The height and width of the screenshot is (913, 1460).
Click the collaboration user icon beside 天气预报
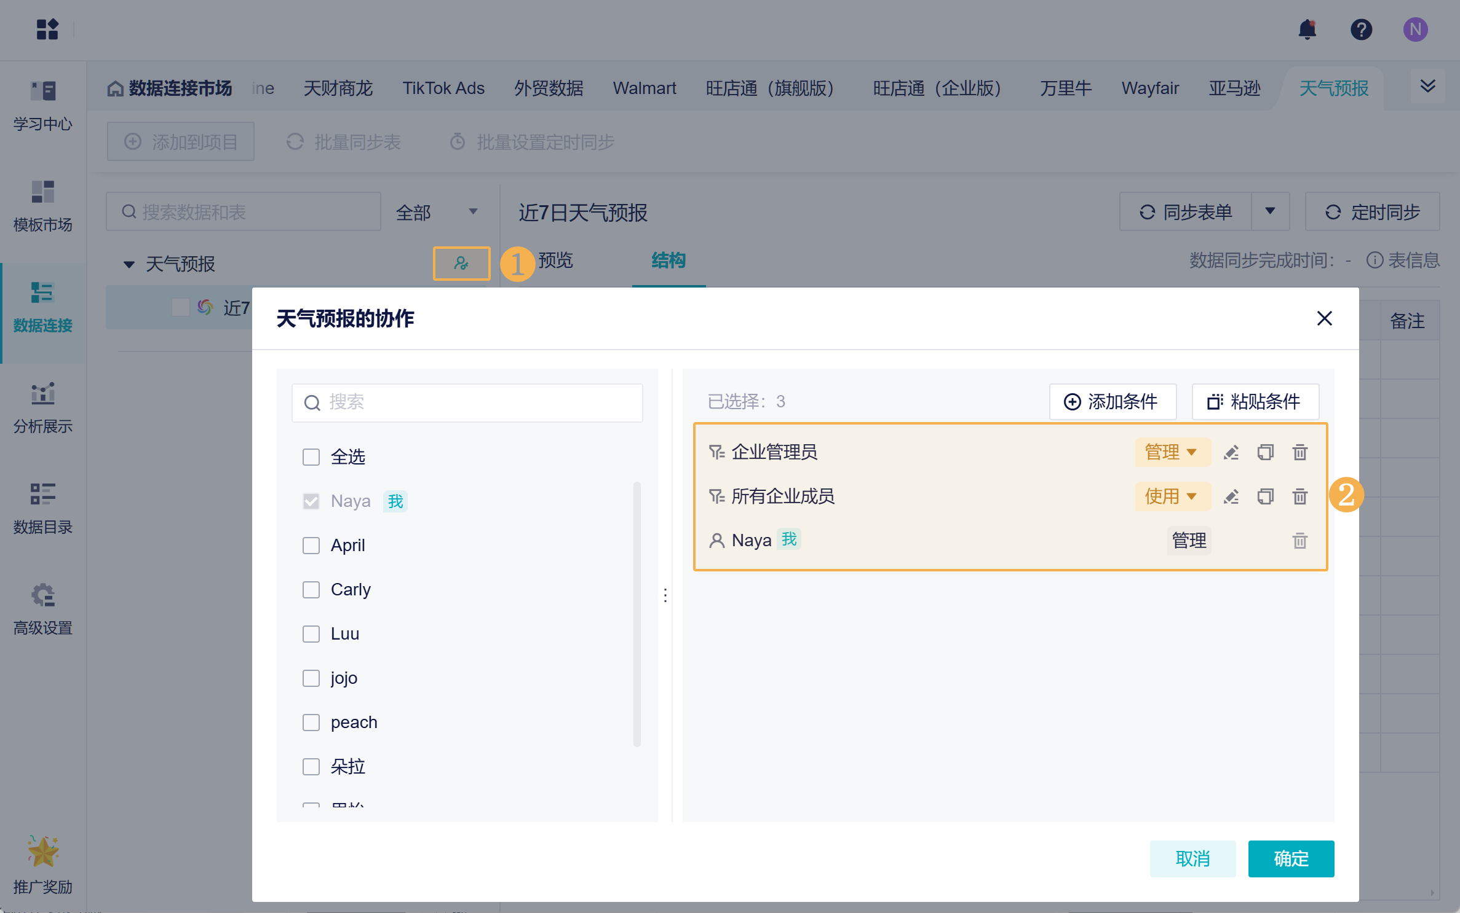point(461,264)
